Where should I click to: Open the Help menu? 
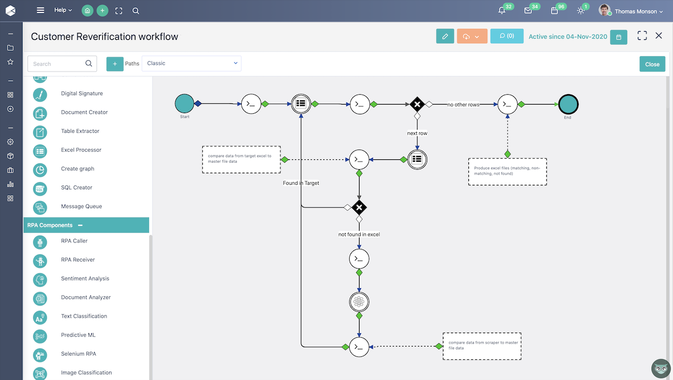60,10
